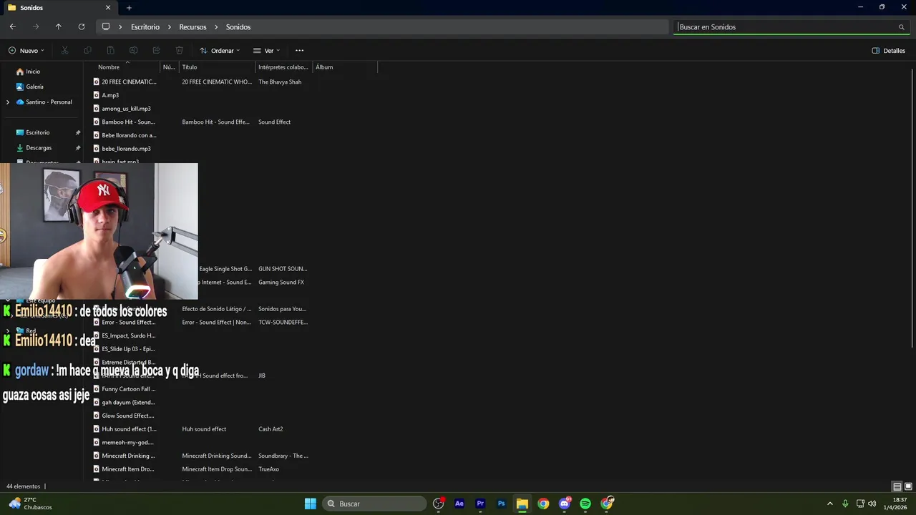The image size is (916, 515).
Task: Open Escritorio in the sidebar
Action: click(38, 132)
